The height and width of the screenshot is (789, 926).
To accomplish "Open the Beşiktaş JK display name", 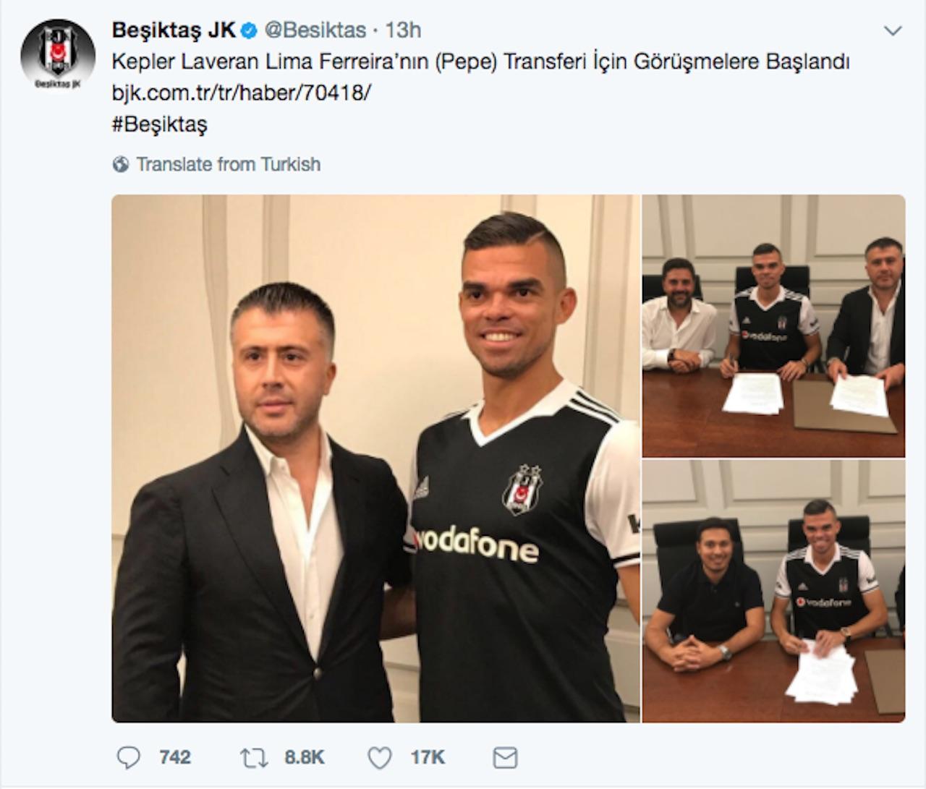I will [174, 30].
